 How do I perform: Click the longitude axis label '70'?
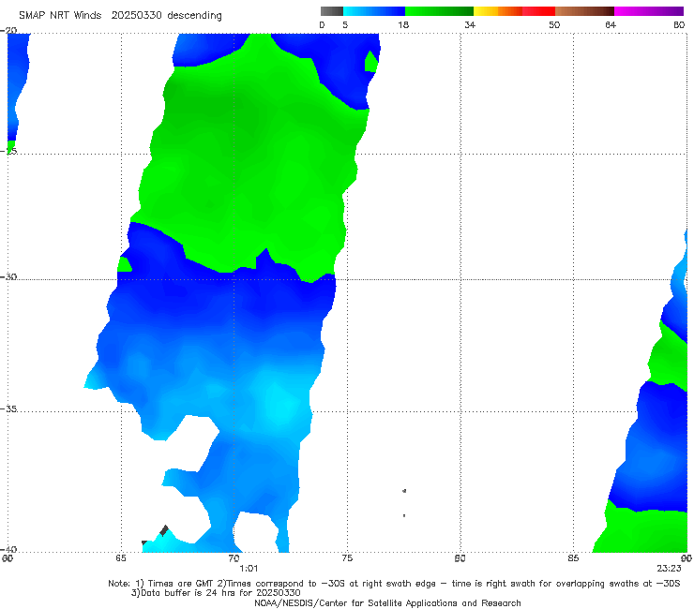pyautogui.click(x=234, y=558)
